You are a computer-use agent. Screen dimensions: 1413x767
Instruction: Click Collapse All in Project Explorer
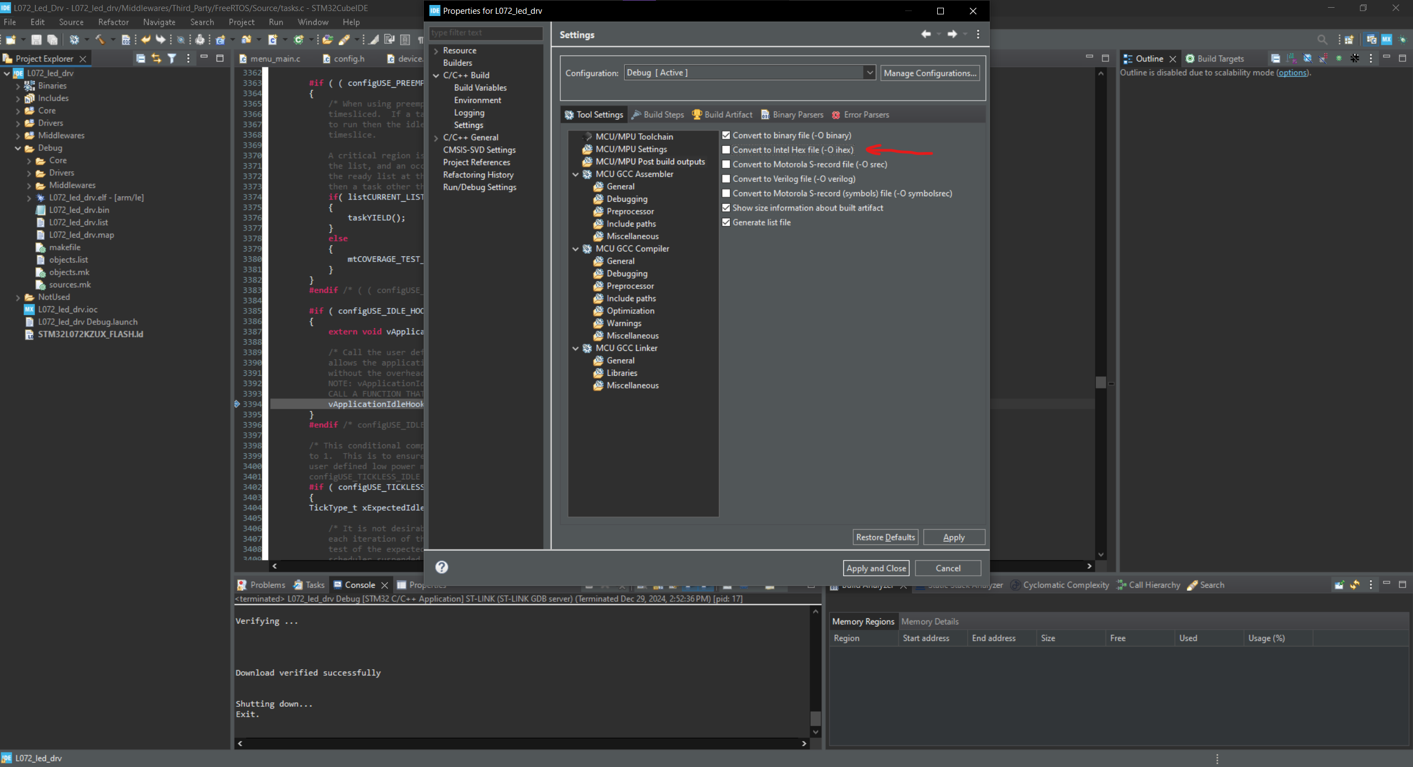coord(141,59)
